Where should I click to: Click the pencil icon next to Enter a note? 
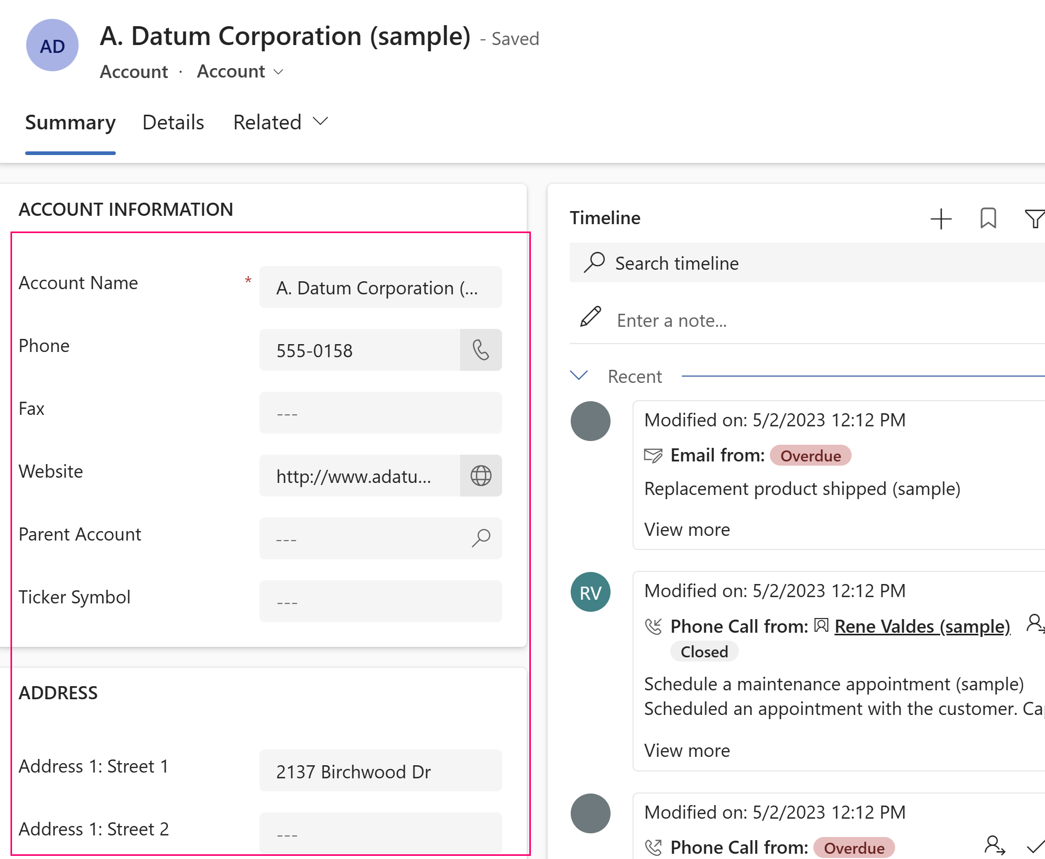590,317
